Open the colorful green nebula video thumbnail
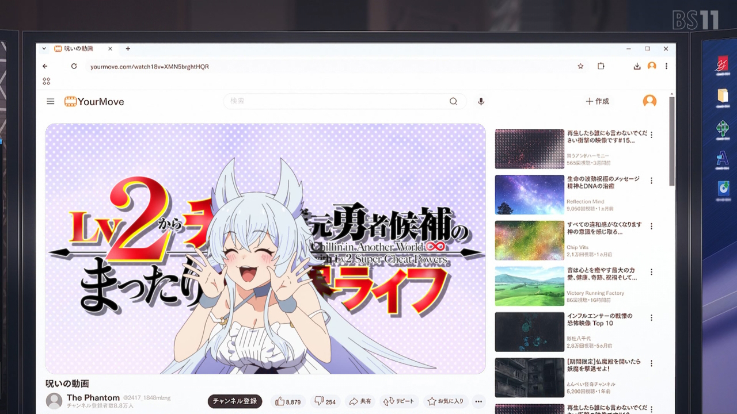Viewport: 737px width, 414px height. (529, 240)
